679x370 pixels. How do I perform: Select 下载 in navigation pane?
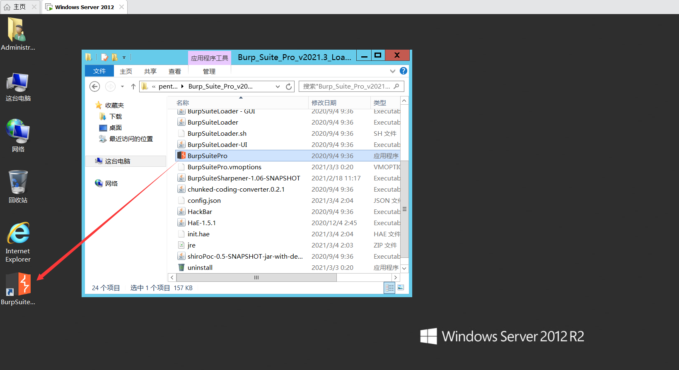(116, 116)
